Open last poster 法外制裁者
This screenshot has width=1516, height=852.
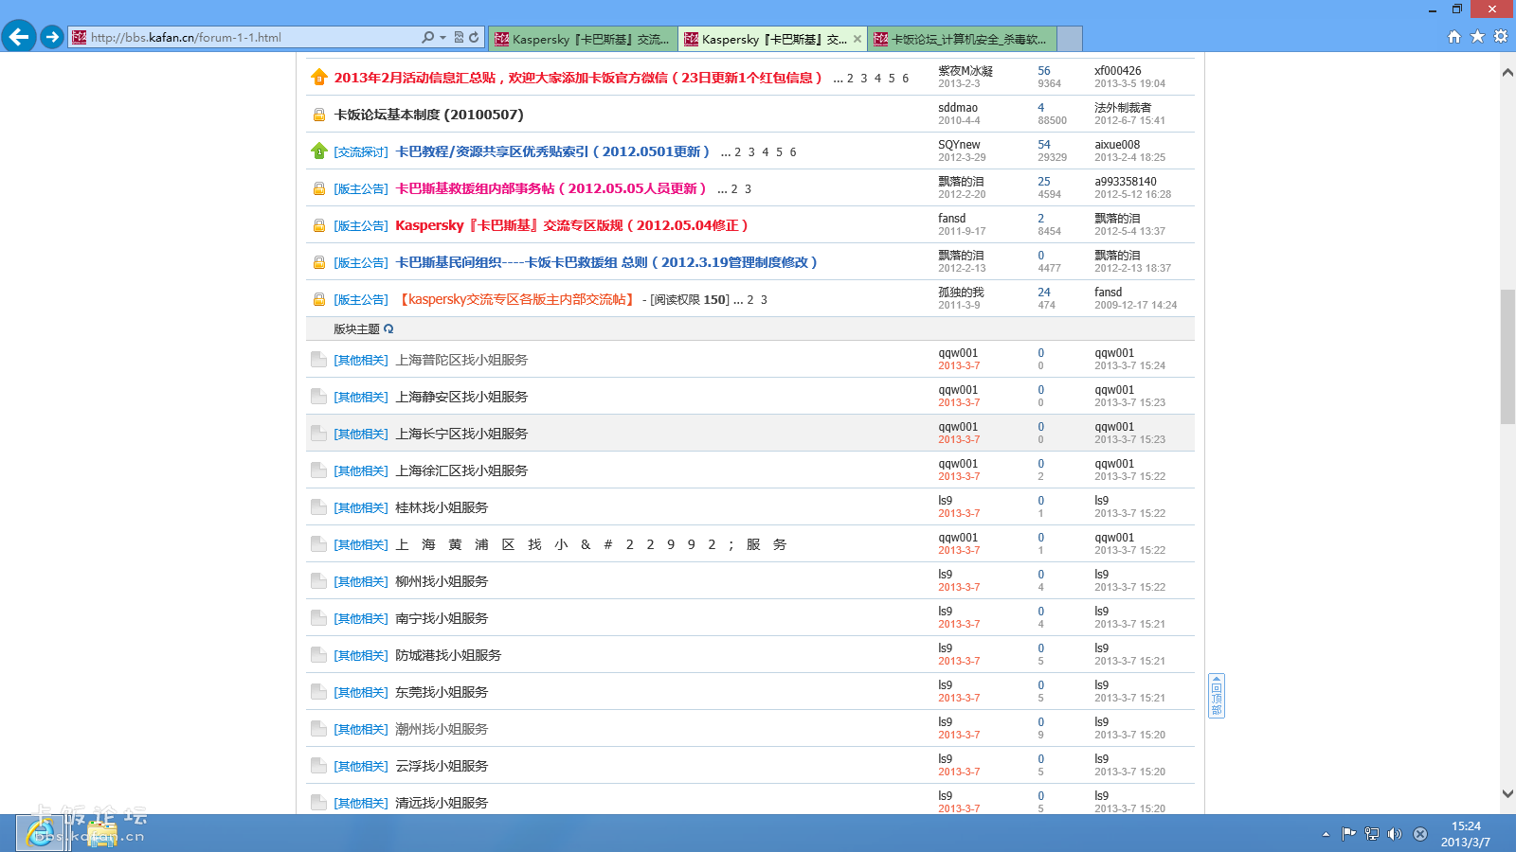click(1123, 108)
